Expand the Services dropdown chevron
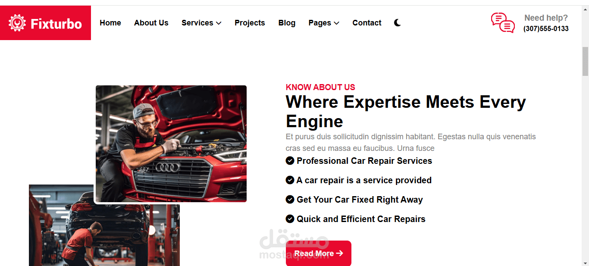The image size is (589, 266). coord(219,23)
